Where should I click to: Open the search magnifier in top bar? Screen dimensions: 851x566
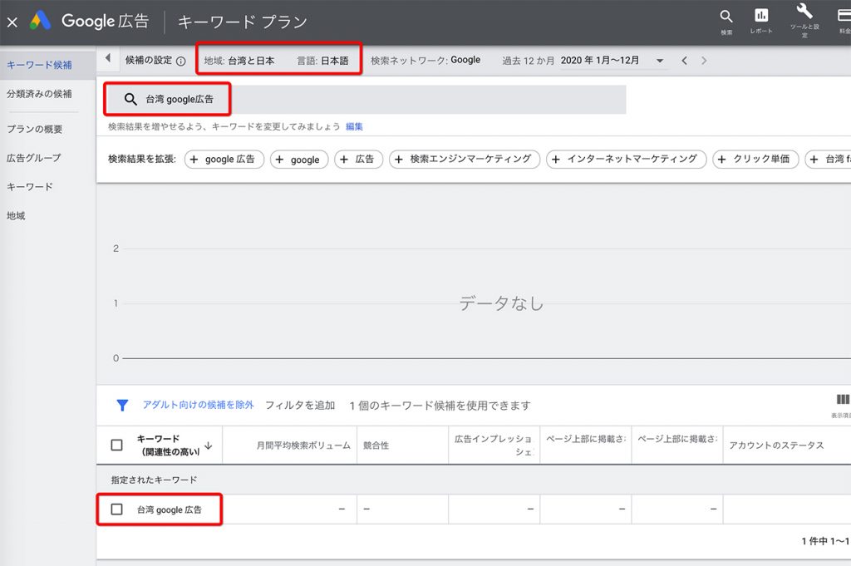coord(726,17)
